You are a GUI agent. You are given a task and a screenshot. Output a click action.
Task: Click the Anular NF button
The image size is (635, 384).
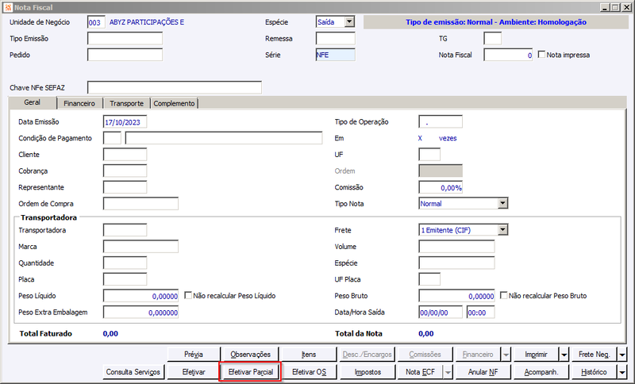(483, 372)
